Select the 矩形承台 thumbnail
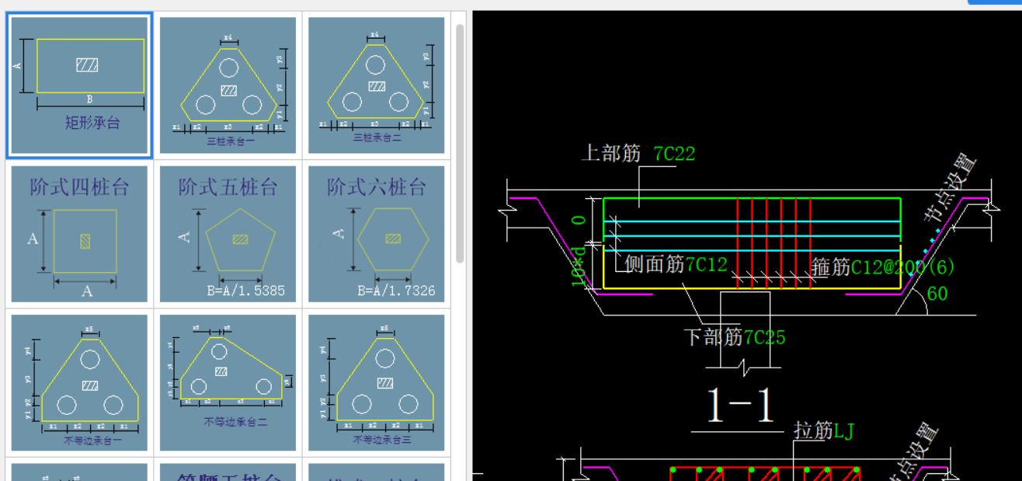The height and width of the screenshot is (481, 1022). (78, 85)
